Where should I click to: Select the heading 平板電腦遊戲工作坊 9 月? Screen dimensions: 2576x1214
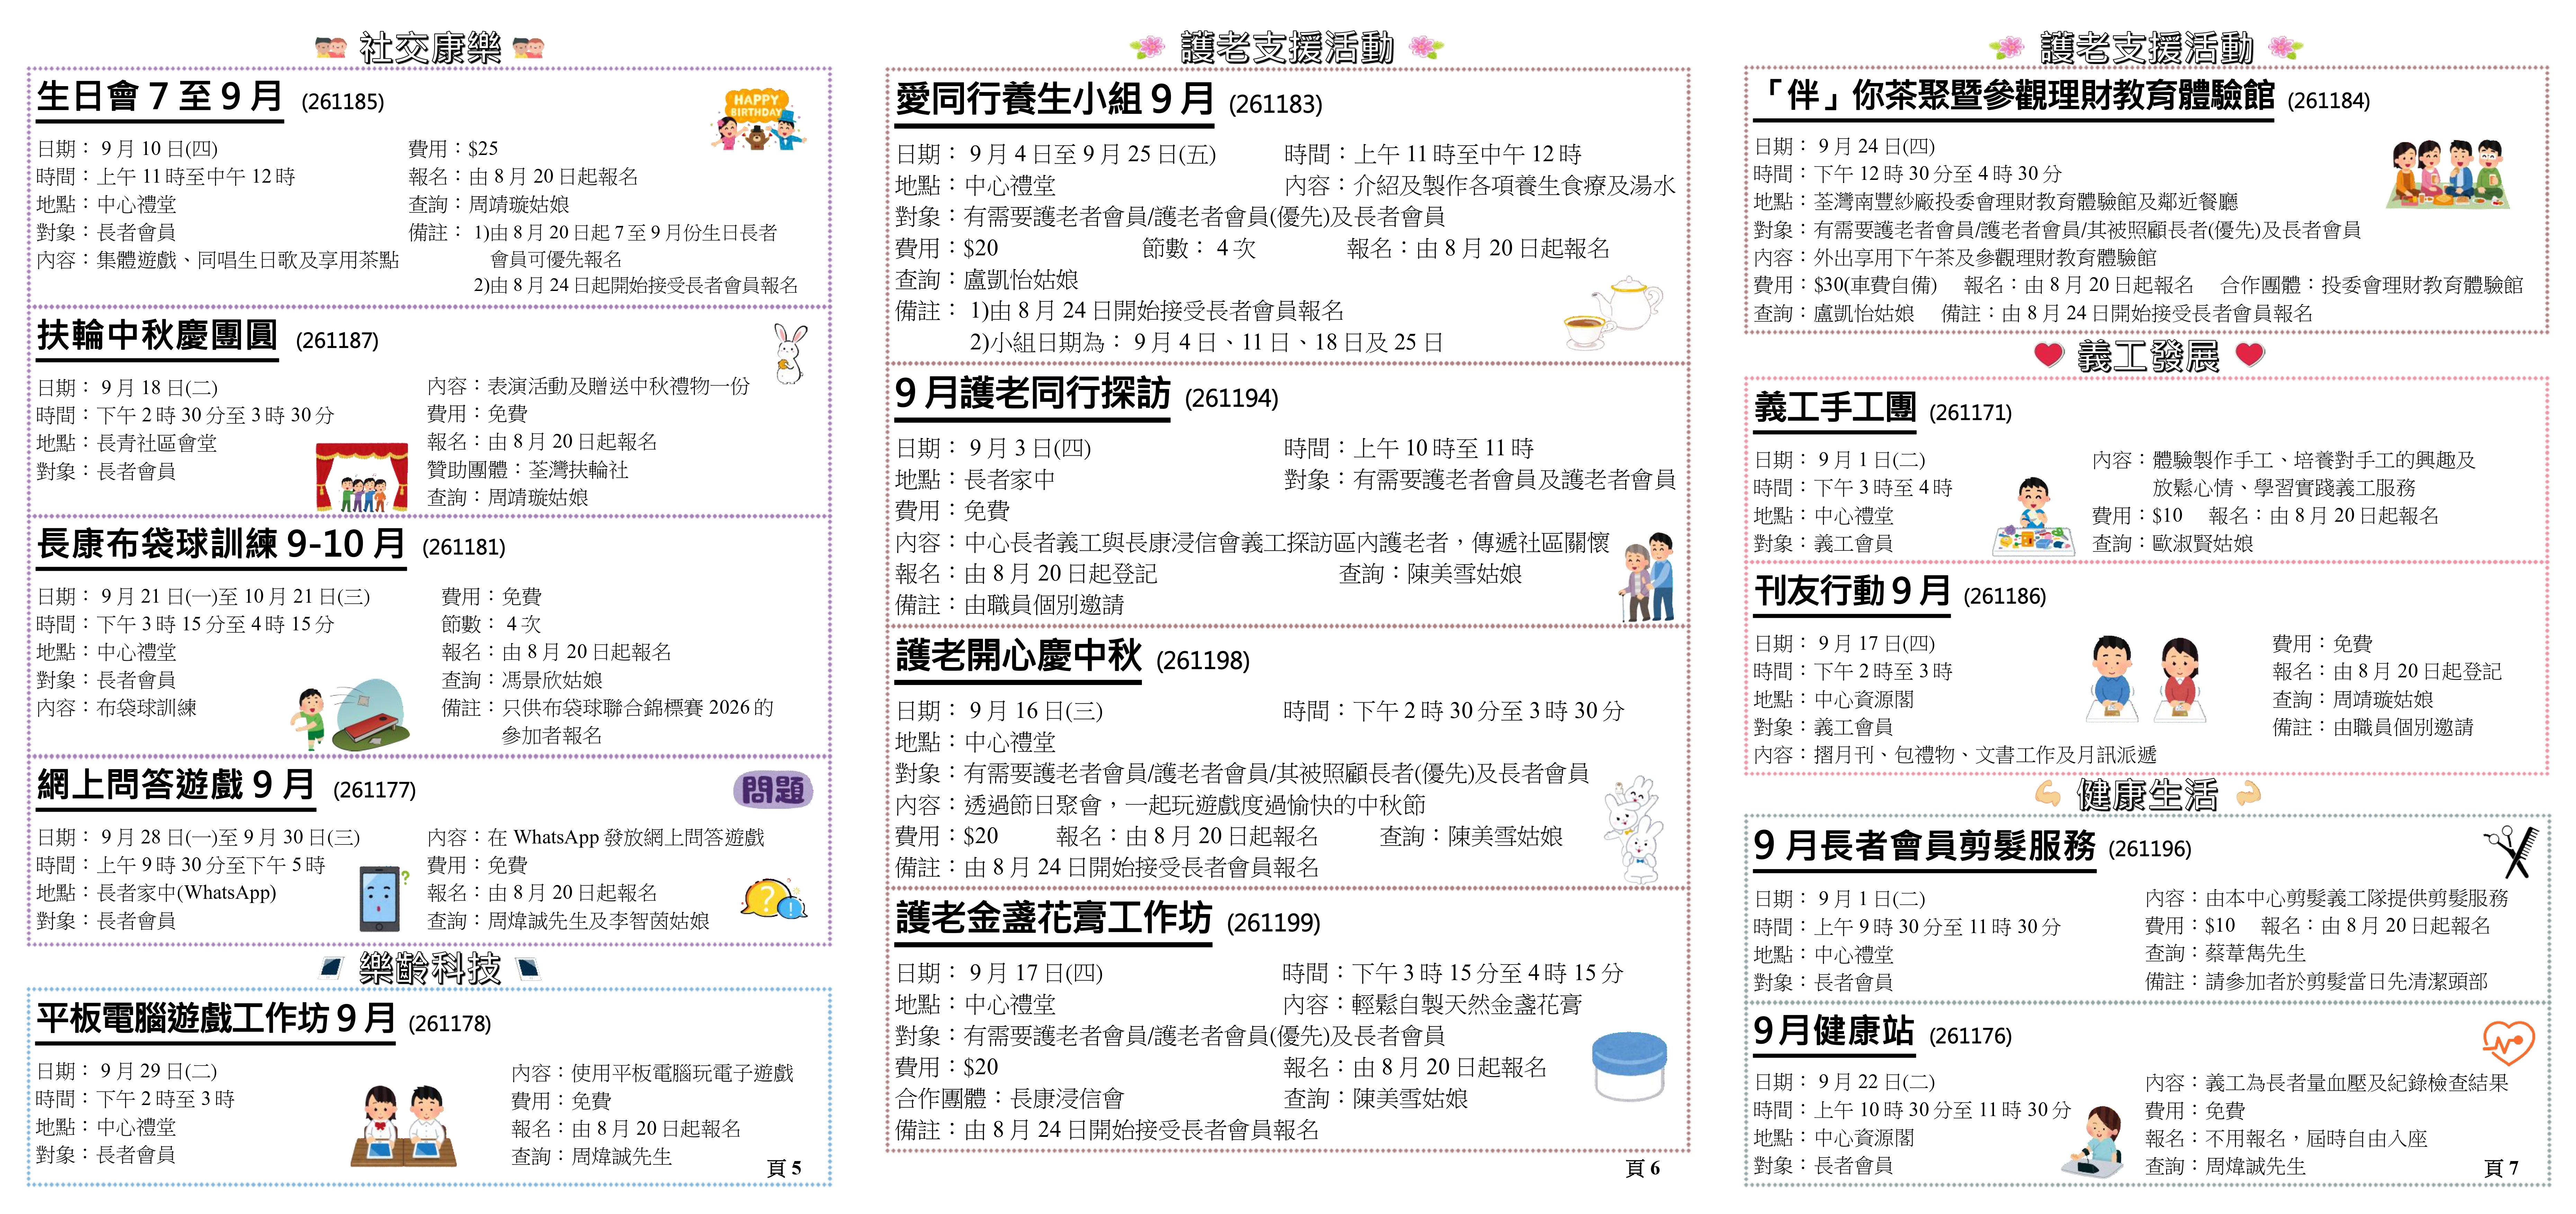[x=216, y=1019]
